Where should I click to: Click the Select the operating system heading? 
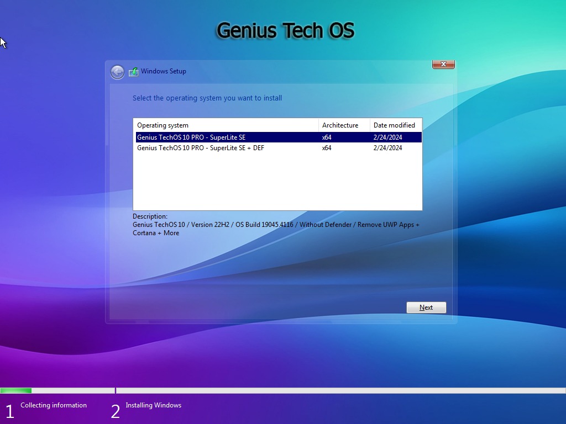coord(207,98)
